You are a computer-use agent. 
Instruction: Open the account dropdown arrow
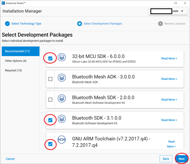tap(182, 11)
